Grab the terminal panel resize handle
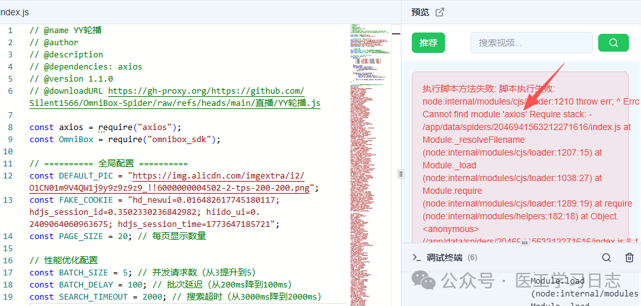The image size is (641, 306). coord(524,243)
